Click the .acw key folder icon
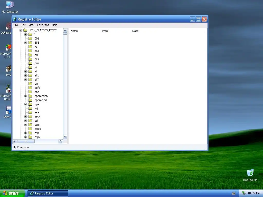Screen dimensions: 263x197 pos(30,63)
